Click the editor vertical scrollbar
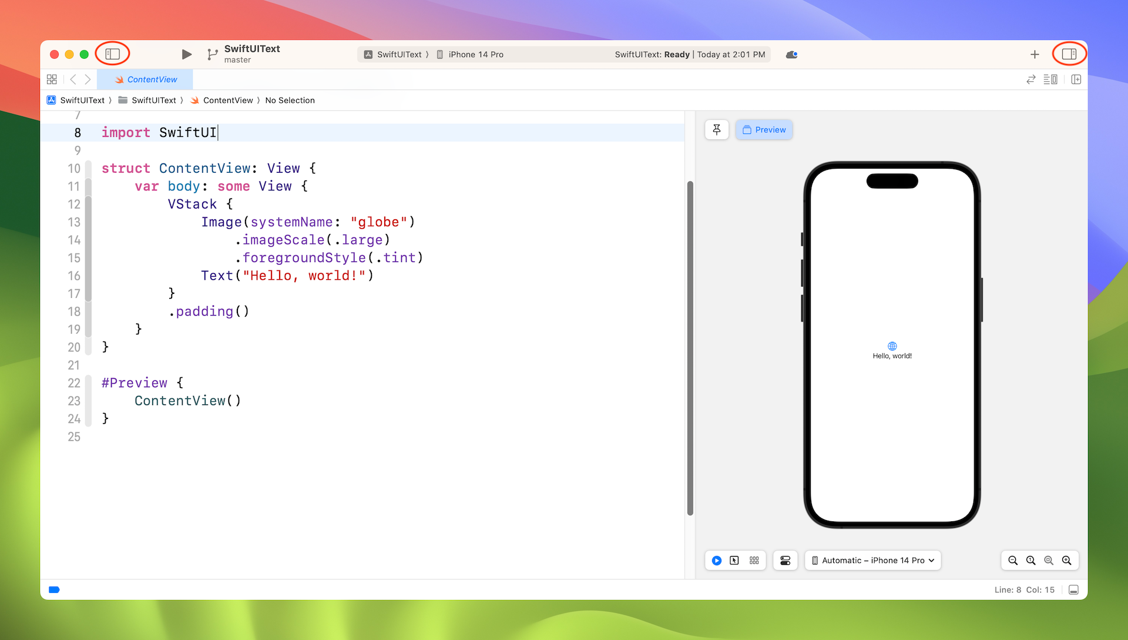 (x=690, y=348)
